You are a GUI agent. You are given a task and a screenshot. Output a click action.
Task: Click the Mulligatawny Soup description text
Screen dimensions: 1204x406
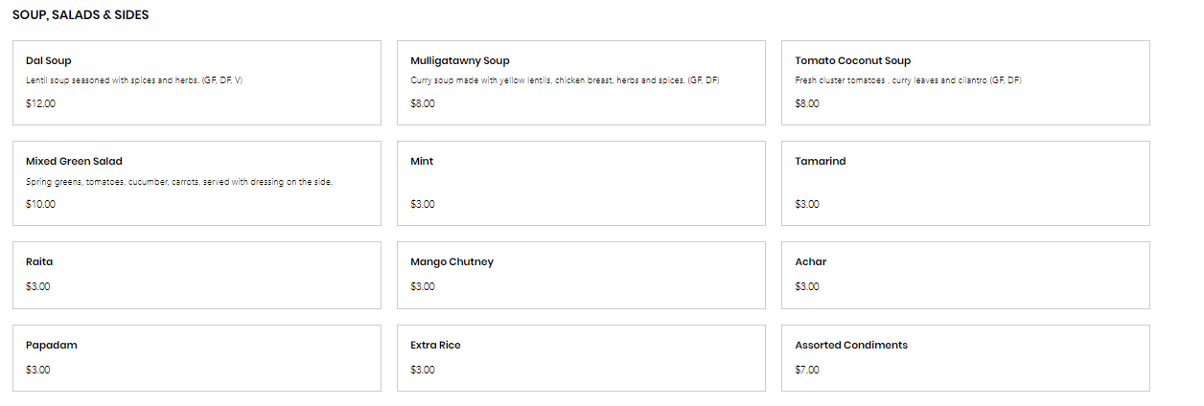(565, 80)
